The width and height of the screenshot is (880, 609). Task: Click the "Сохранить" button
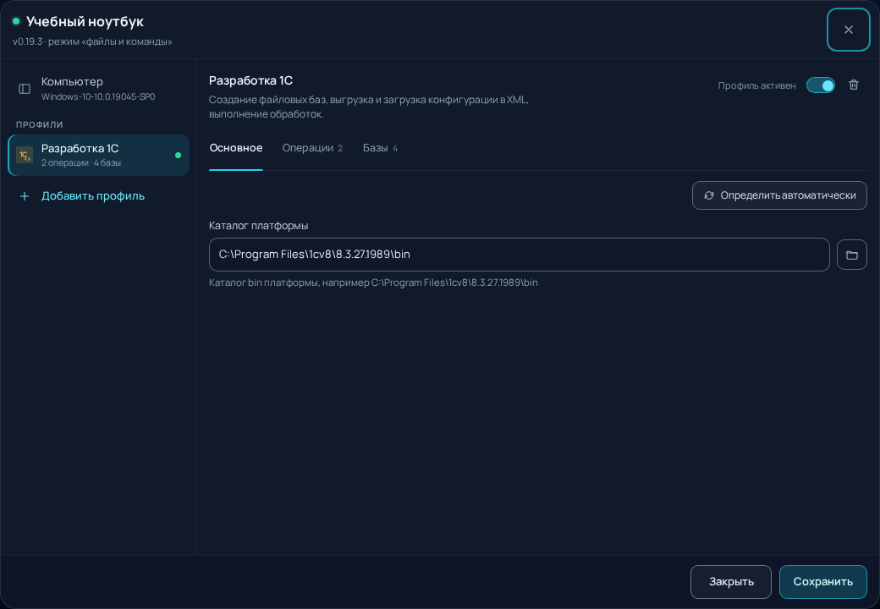(x=822, y=582)
